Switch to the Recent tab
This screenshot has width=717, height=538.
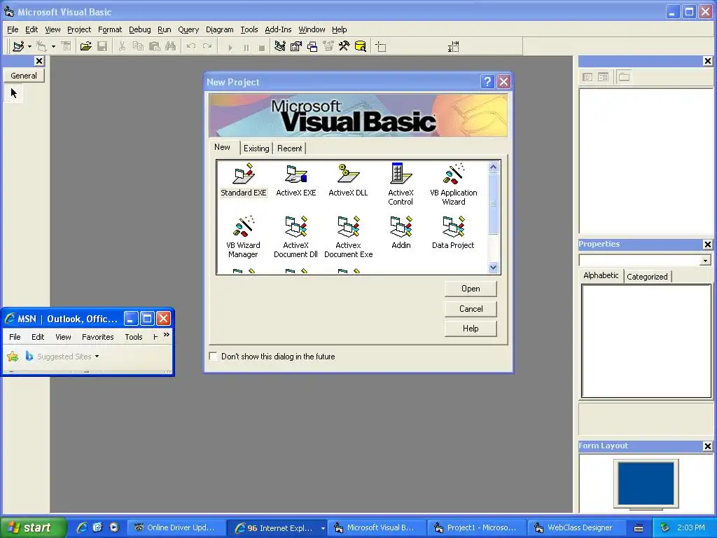pos(289,149)
